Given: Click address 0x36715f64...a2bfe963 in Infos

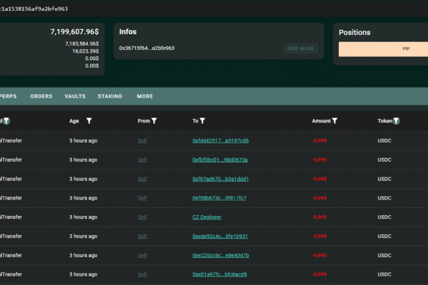Looking at the screenshot, I should pos(147,48).
